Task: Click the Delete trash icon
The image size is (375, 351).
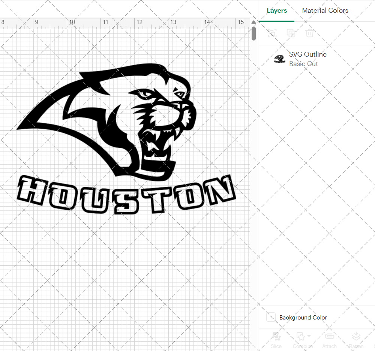Action: (309, 33)
